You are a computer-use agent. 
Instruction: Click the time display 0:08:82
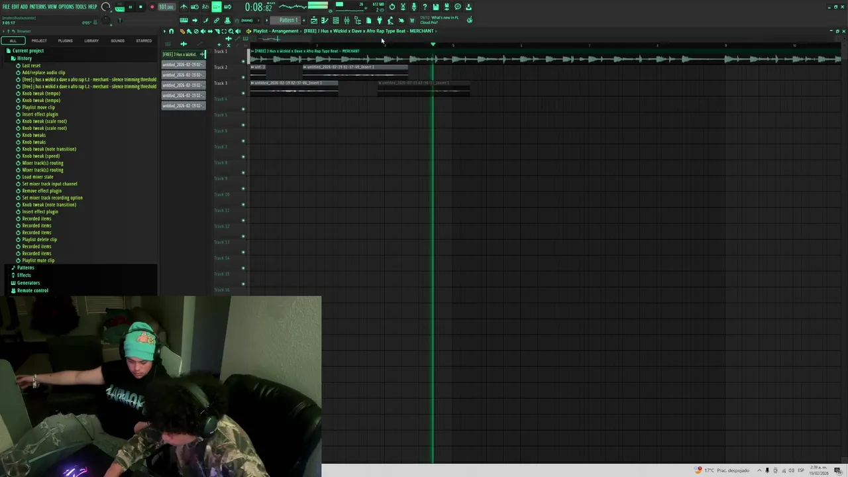259,7
